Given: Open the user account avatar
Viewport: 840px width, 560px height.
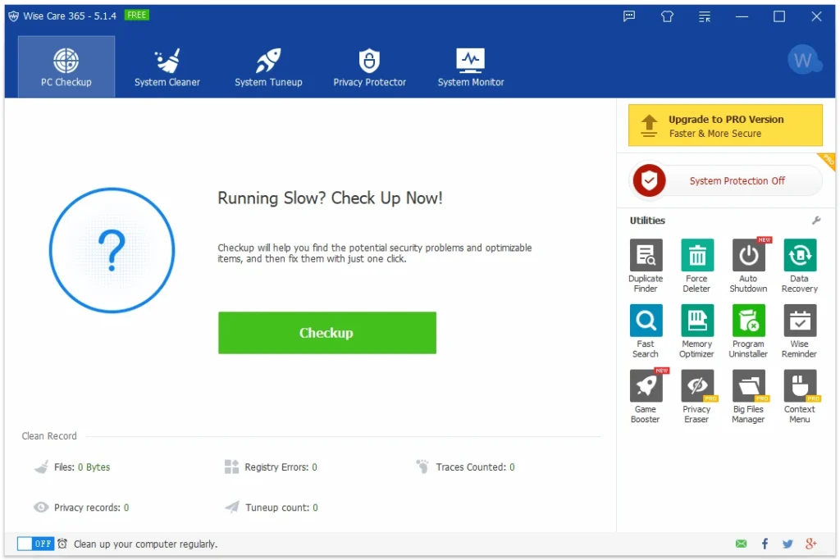Looking at the screenshot, I should coord(803,60).
